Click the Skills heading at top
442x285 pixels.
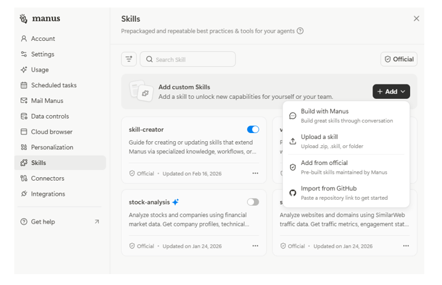[x=131, y=19]
